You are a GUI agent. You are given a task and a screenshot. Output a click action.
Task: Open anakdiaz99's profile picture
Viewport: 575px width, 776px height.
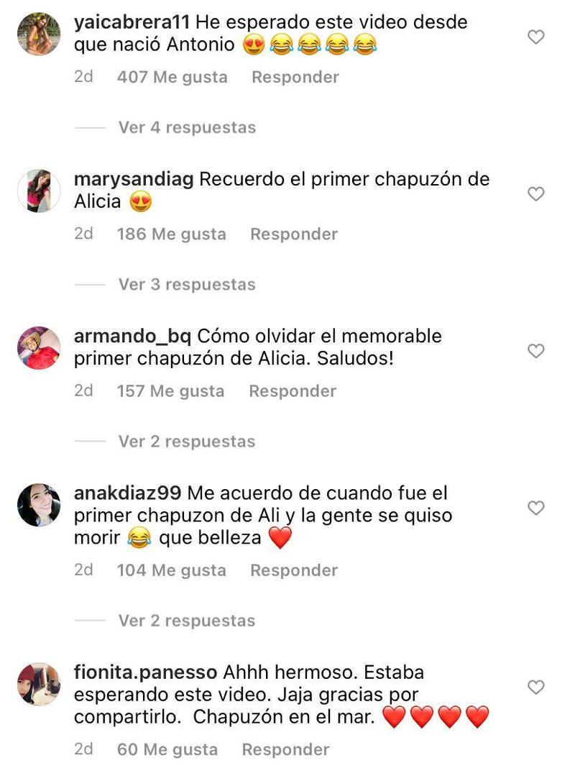(39, 505)
